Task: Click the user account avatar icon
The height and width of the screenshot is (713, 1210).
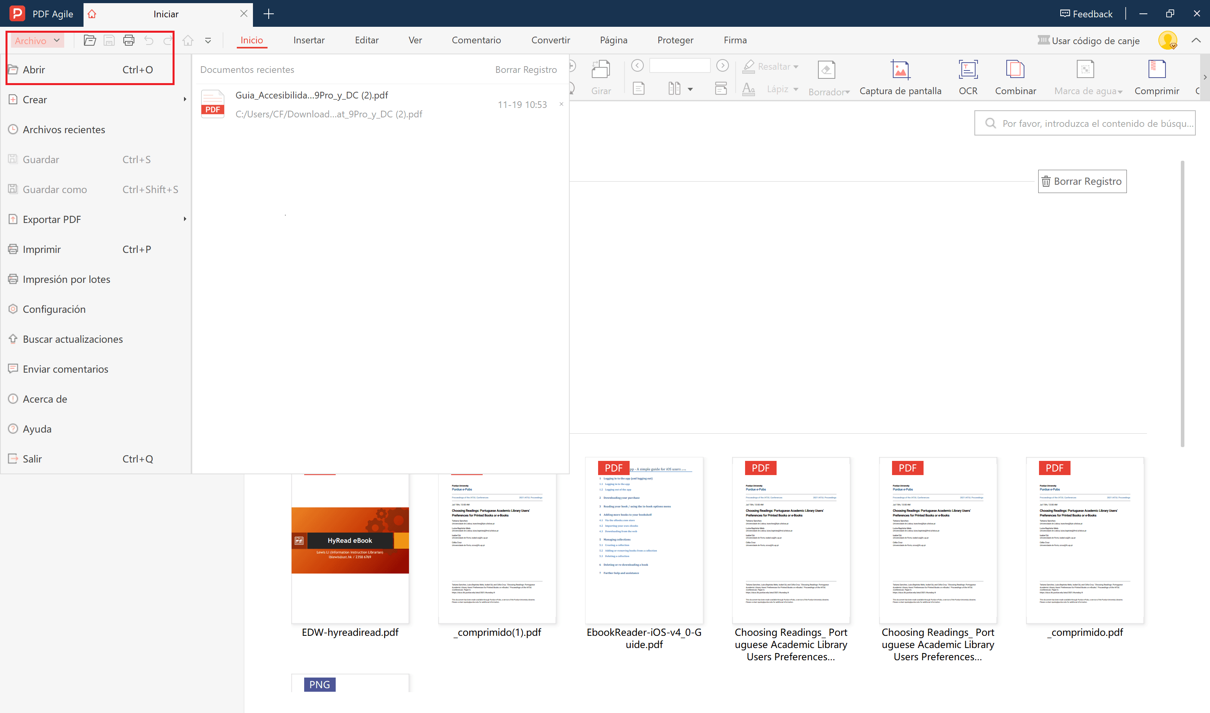Action: tap(1167, 40)
